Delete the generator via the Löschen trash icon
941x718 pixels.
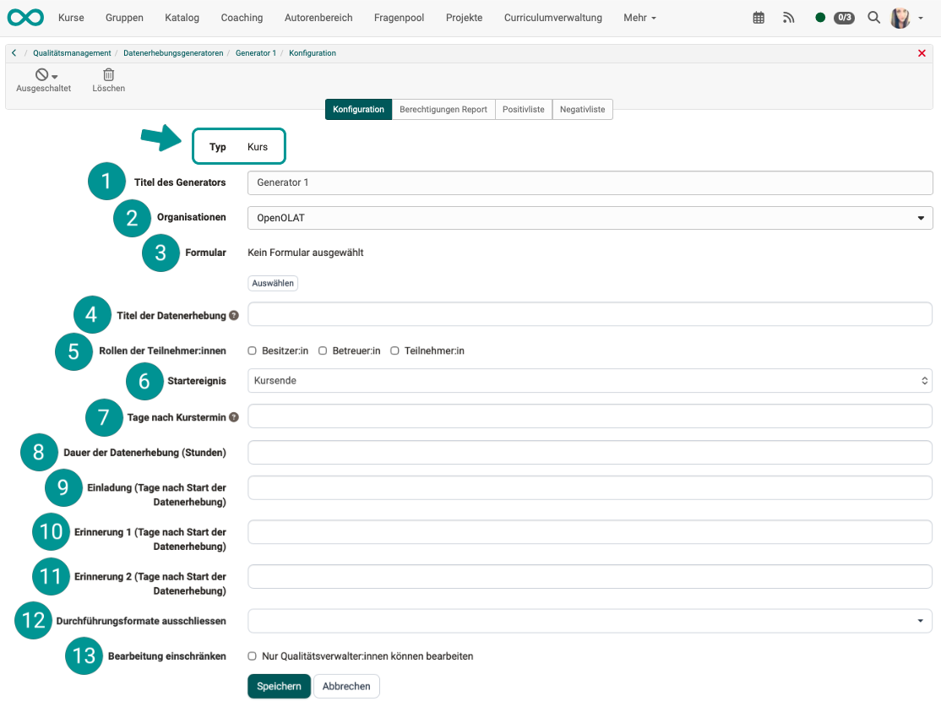click(x=108, y=79)
